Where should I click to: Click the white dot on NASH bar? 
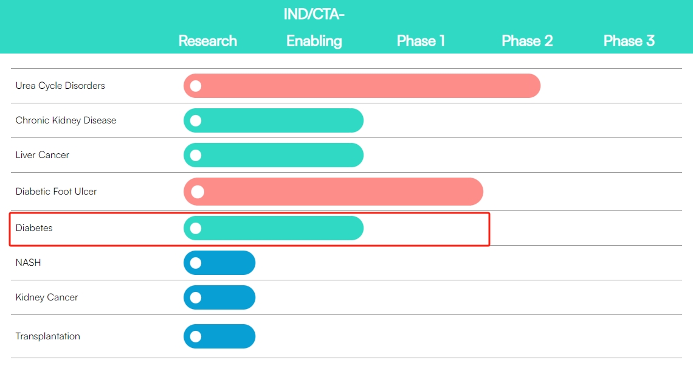coord(195,263)
